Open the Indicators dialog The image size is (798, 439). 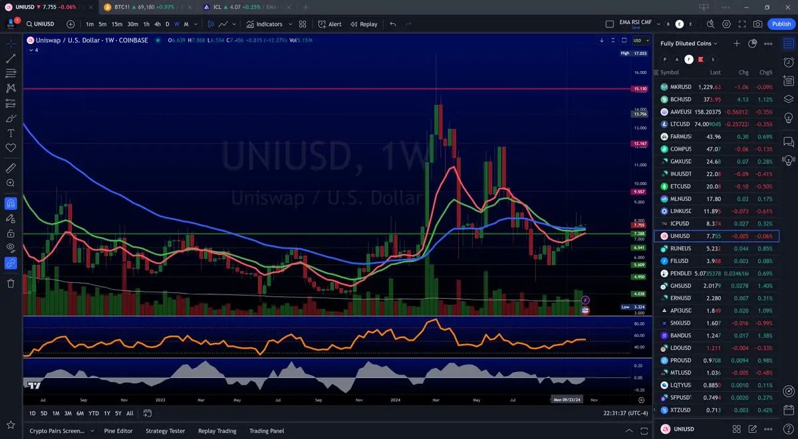pyautogui.click(x=265, y=24)
